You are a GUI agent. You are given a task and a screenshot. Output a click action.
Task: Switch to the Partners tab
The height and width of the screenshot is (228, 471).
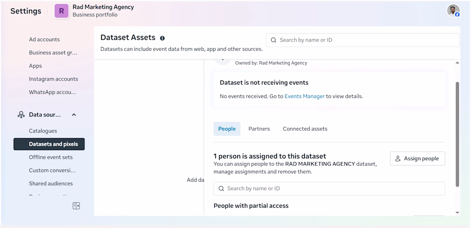tap(259, 129)
